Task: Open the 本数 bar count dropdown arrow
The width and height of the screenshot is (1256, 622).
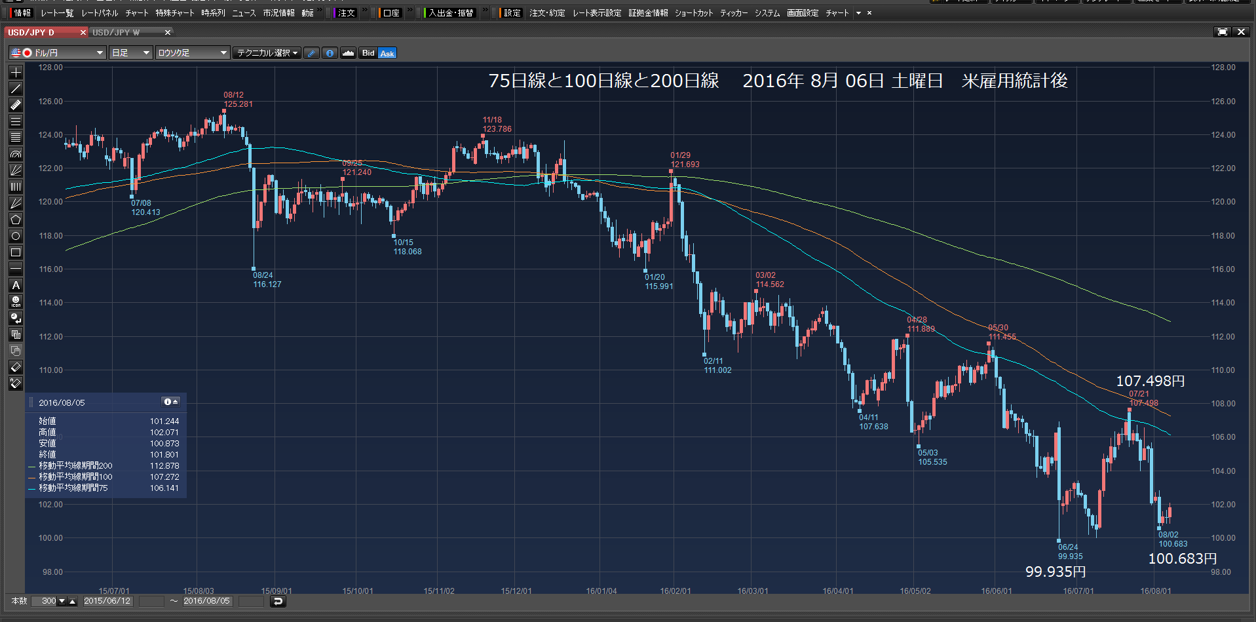Action: click(62, 601)
